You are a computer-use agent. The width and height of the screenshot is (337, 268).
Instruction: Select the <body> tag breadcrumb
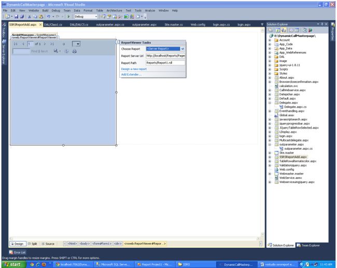tap(85, 244)
